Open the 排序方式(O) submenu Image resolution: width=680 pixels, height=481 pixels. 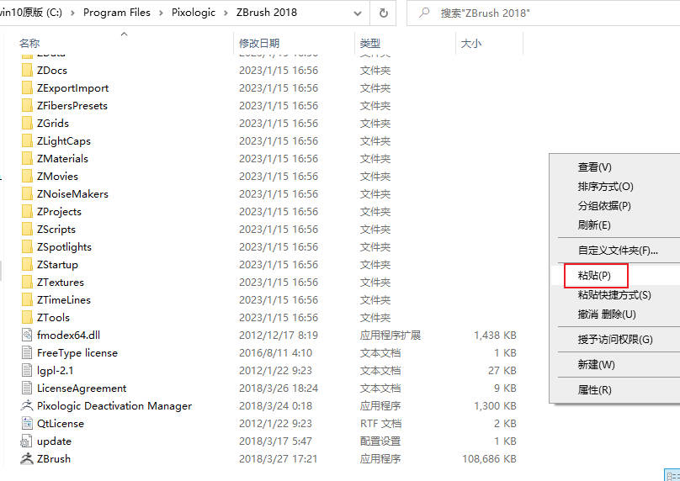click(x=615, y=187)
